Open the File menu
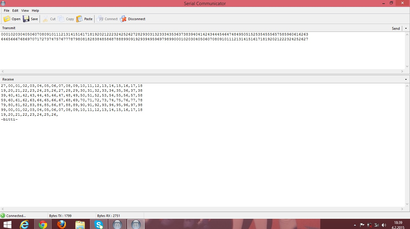The width and height of the screenshot is (410, 229). 7,11
